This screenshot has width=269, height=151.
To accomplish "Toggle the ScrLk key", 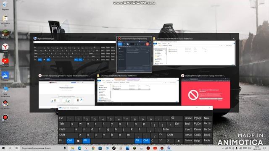I will tap(198, 135).
